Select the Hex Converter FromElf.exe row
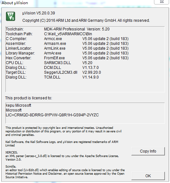 [67, 58]
